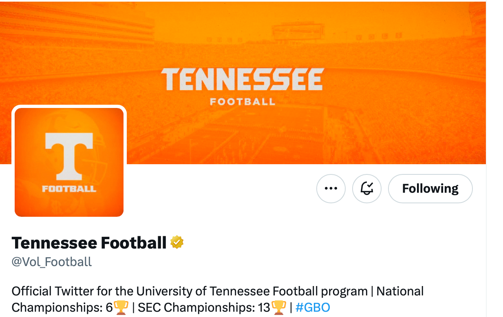The height and width of the screenshot is (317, 503).
Task: Click the bio description text
Action: point(163,291)
